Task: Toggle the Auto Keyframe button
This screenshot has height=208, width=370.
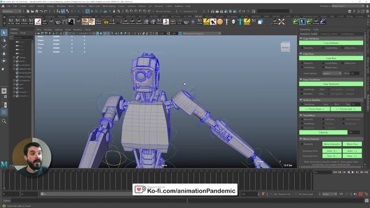Action: (x=361, y=194)
